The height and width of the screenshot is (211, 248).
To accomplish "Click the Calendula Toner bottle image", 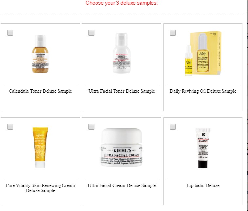I will (40, 54).
